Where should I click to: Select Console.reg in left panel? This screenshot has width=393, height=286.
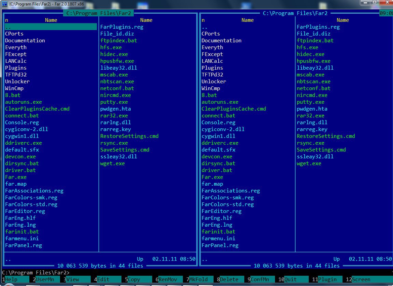[x=22, y=122]
